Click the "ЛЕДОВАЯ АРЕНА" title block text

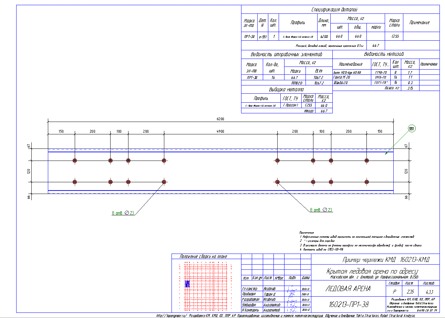coord(348,289)
